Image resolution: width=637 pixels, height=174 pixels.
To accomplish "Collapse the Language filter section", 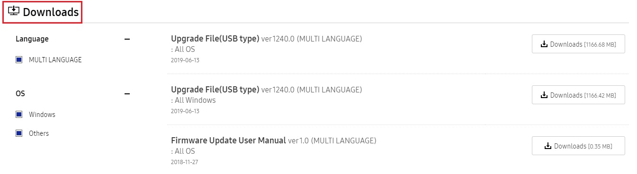I will tap(127, 39).
